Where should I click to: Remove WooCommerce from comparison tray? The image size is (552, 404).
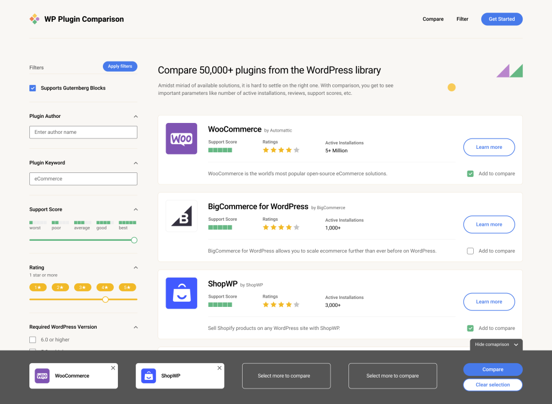click(x=113, y=368)
